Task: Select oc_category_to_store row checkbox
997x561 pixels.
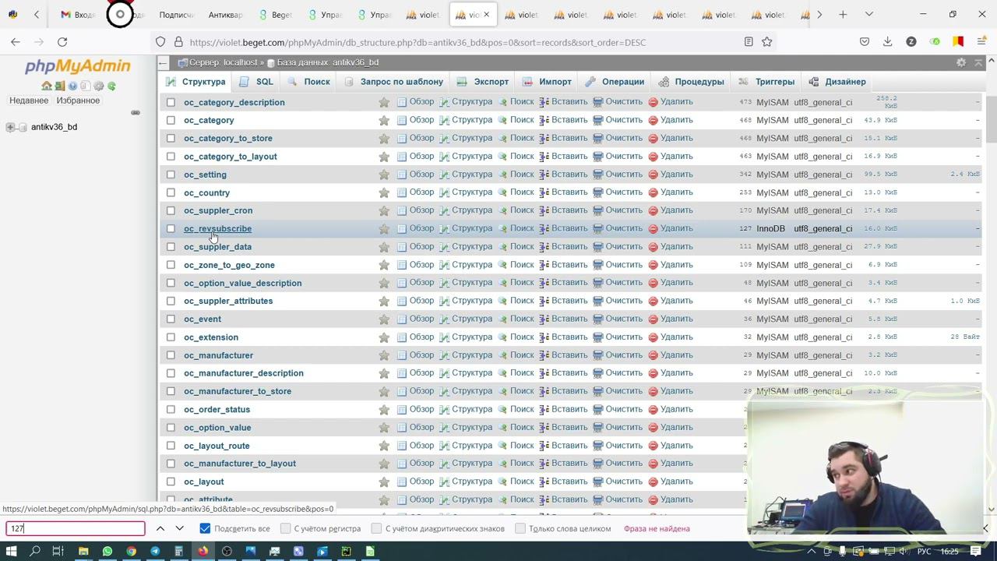Action: tap(171, 138)
